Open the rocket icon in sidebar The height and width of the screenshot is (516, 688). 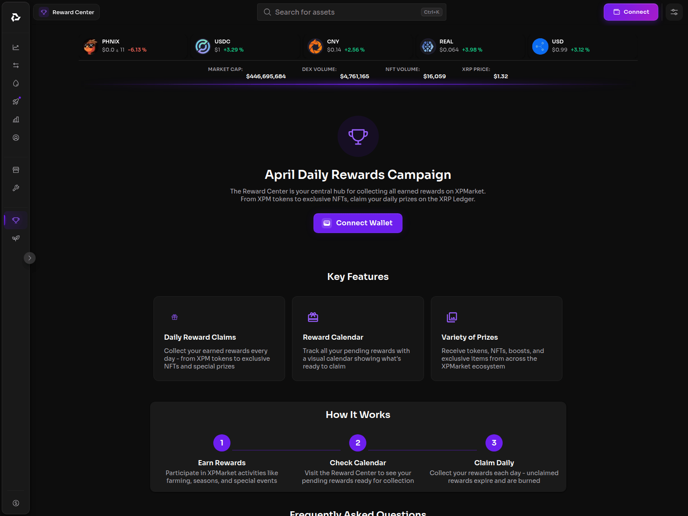click(16, 101)
